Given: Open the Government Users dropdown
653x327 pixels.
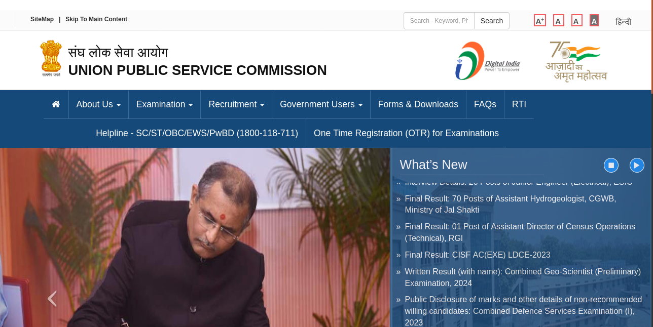Looking at the screenshot, I should 321,104.
